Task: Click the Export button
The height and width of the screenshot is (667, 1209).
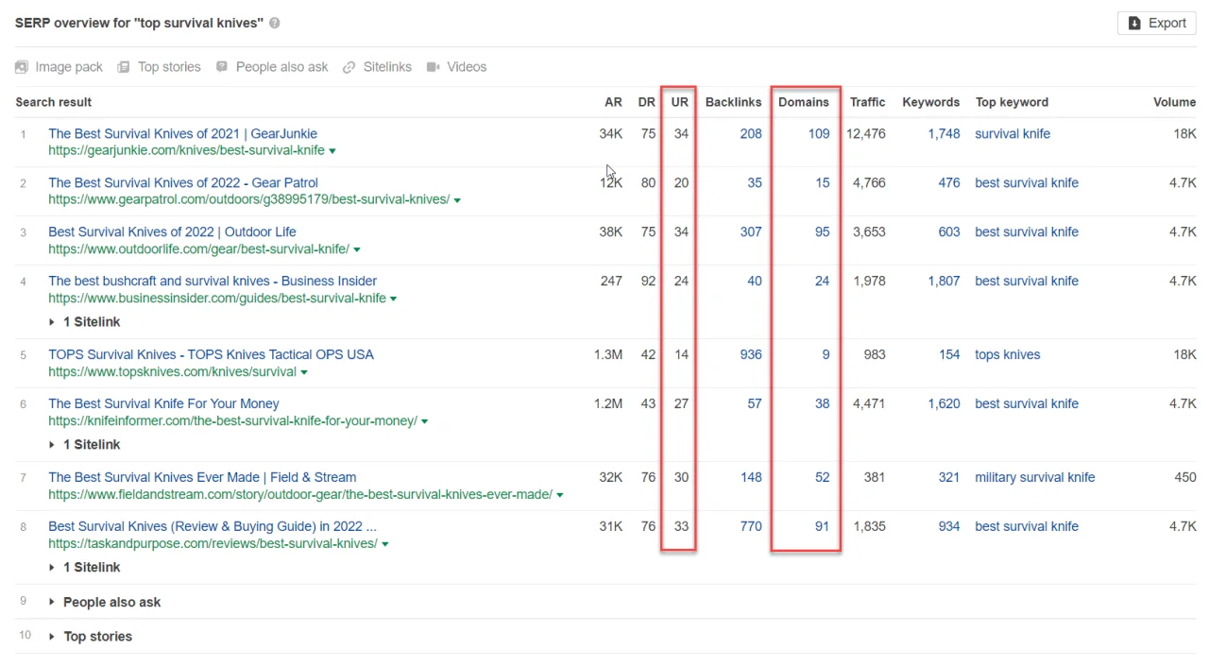Action: [1156, 22]
